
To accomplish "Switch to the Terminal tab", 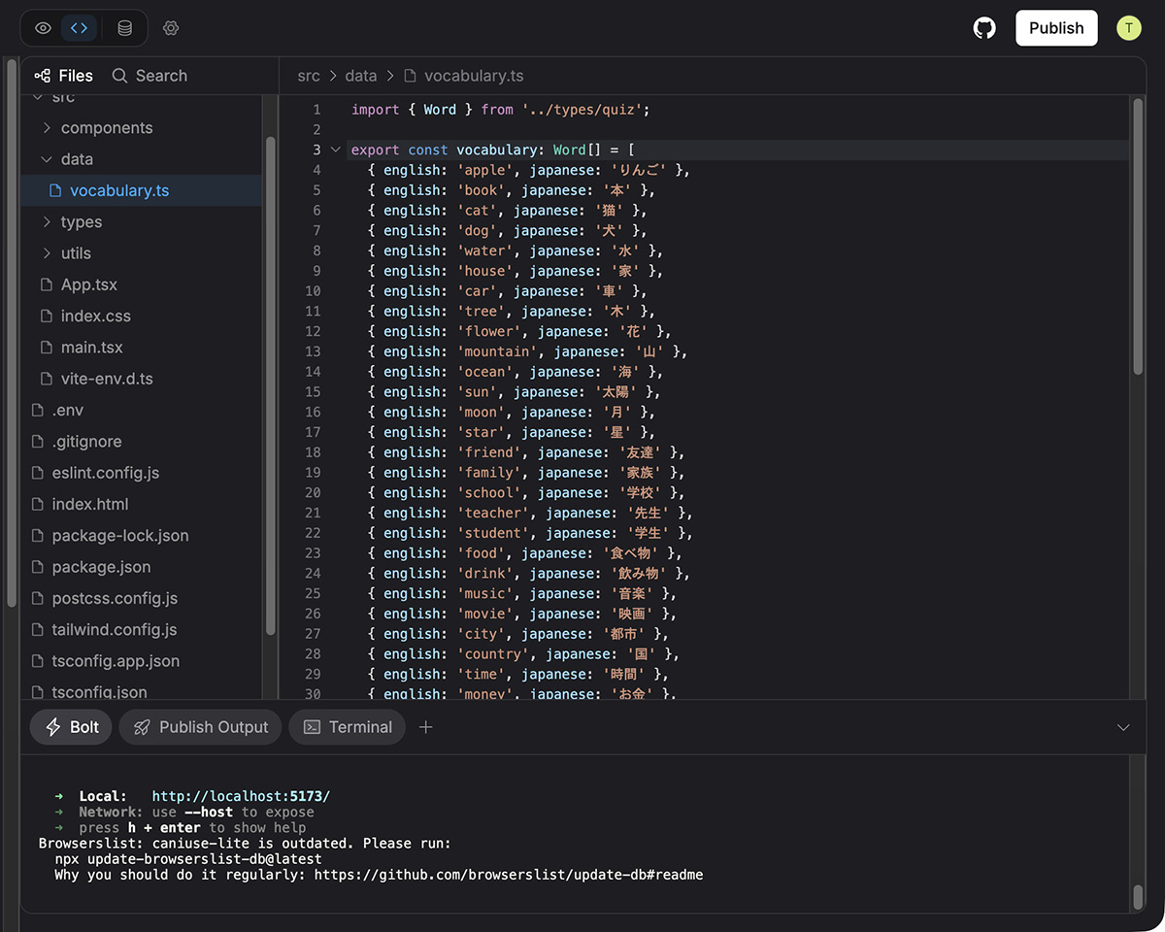I will click(x=347, y=726).
